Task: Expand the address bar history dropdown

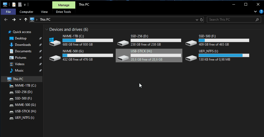Action: coord(197,20)
